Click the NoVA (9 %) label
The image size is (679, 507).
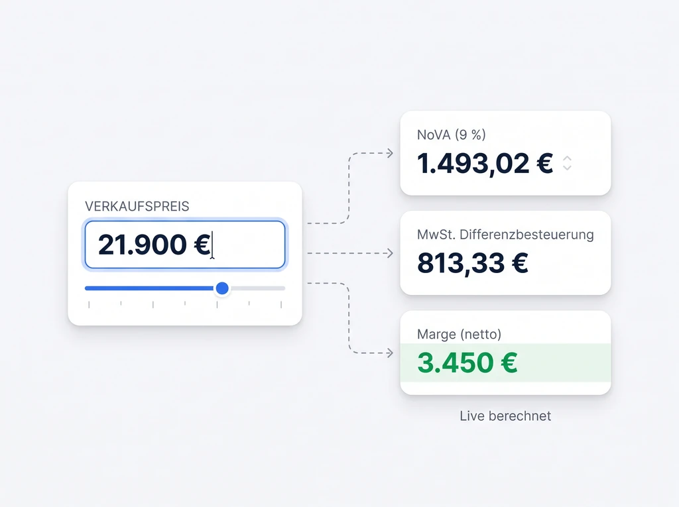(x=452, y=135)
